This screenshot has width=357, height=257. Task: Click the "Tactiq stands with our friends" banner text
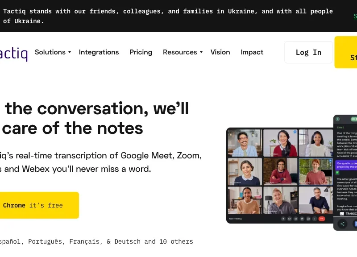(168, 16)
